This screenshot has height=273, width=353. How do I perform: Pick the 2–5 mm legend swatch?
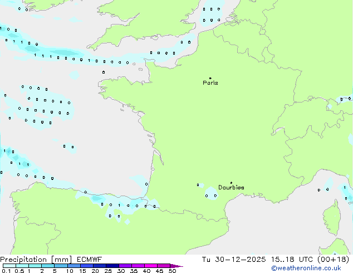(48, 266)
